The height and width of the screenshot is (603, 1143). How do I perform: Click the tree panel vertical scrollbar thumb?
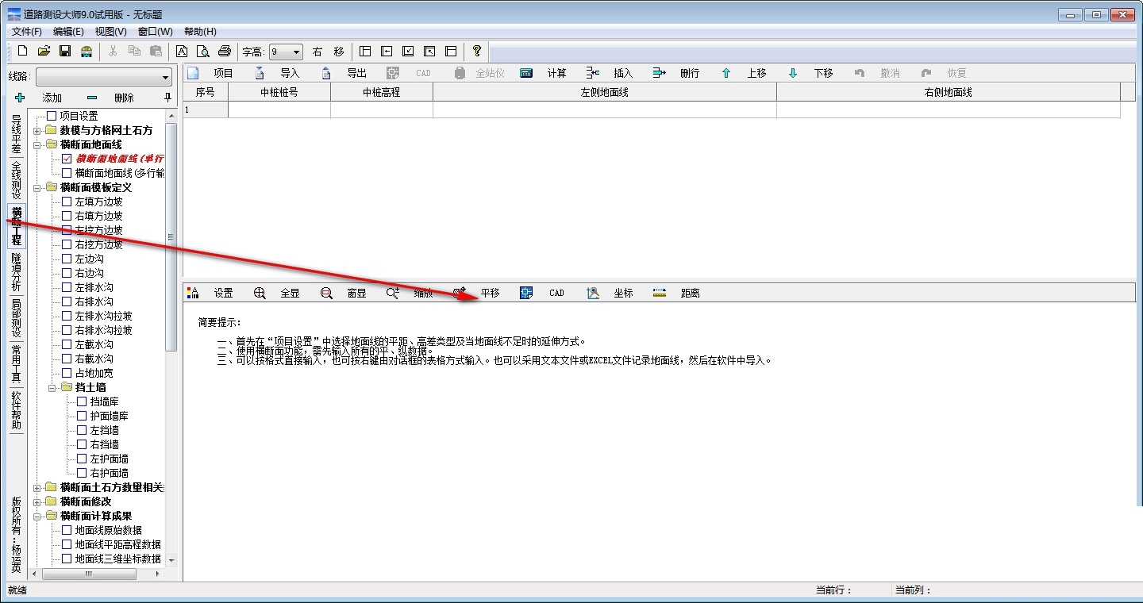tap(171, 237)
